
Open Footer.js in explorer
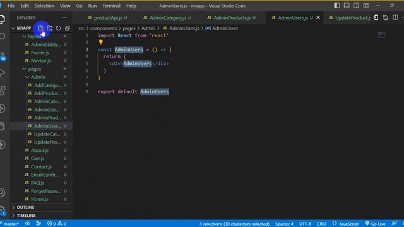click(x=41, y=52)
